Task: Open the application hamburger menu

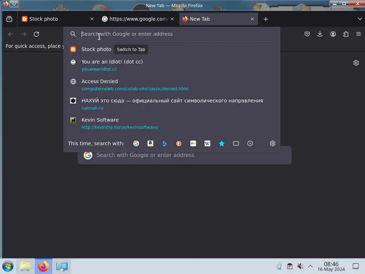Action: pyautogui.click(x=359, y=34)
